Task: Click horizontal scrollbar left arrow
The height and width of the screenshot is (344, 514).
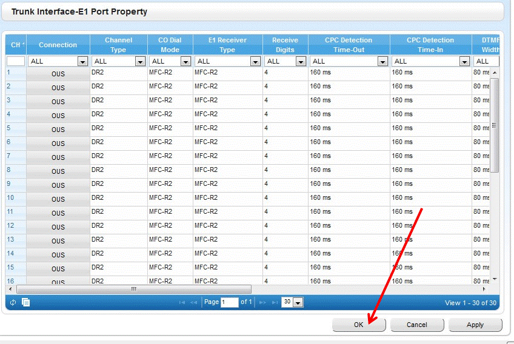Action: click(11, 289)
